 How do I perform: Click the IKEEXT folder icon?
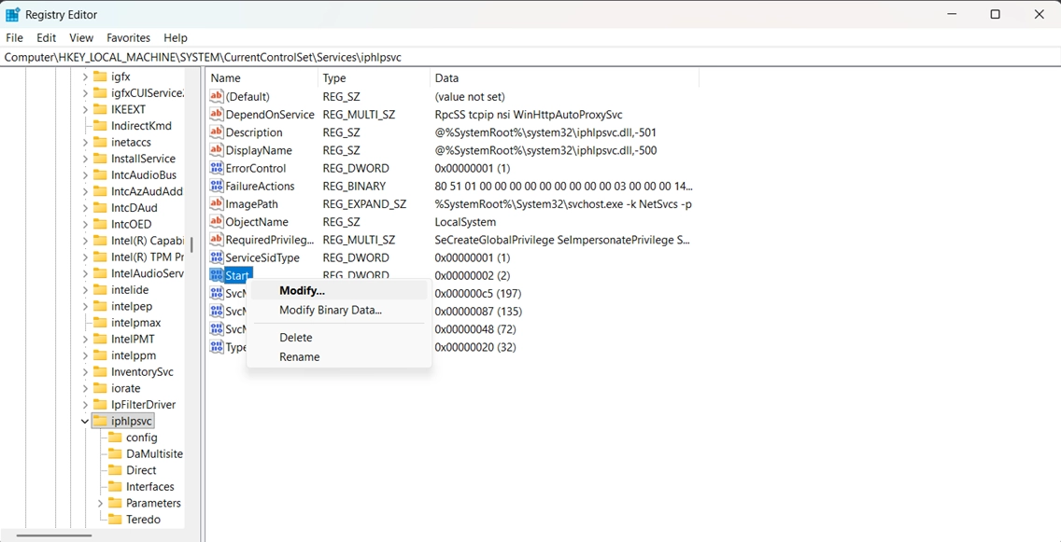click(x=100, y=109)
